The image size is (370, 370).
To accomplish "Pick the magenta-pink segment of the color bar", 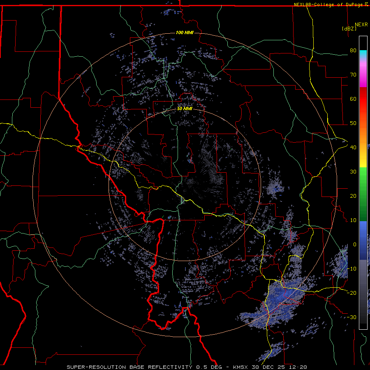I will coord(363,74).
